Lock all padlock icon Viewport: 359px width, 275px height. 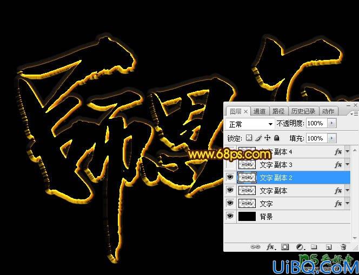point(277,138)
